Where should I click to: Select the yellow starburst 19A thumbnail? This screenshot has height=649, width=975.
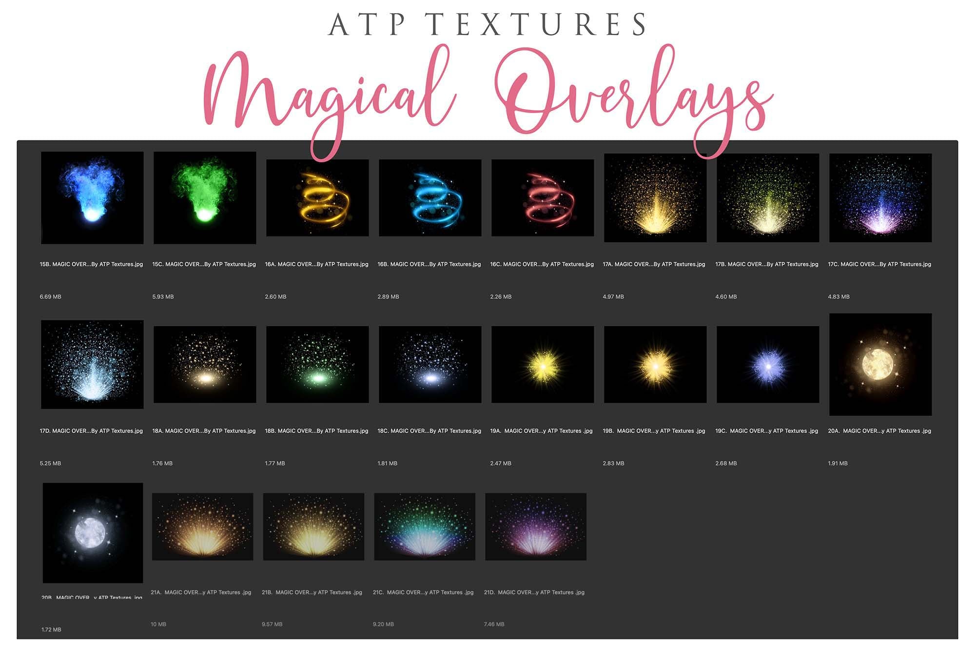(x=543, y=364)
